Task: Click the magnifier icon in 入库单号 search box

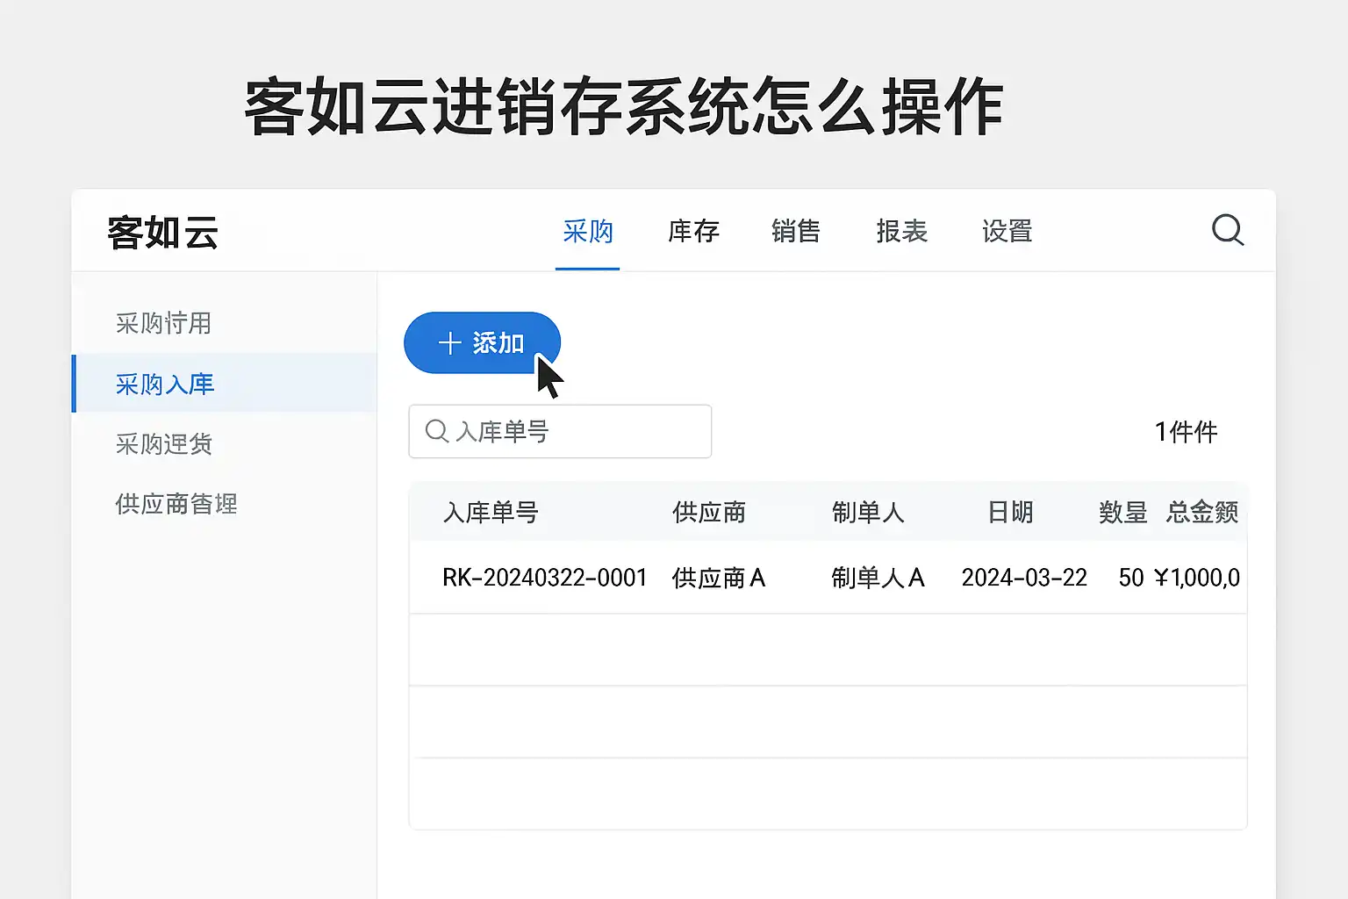Action: [x=436, y=431]
